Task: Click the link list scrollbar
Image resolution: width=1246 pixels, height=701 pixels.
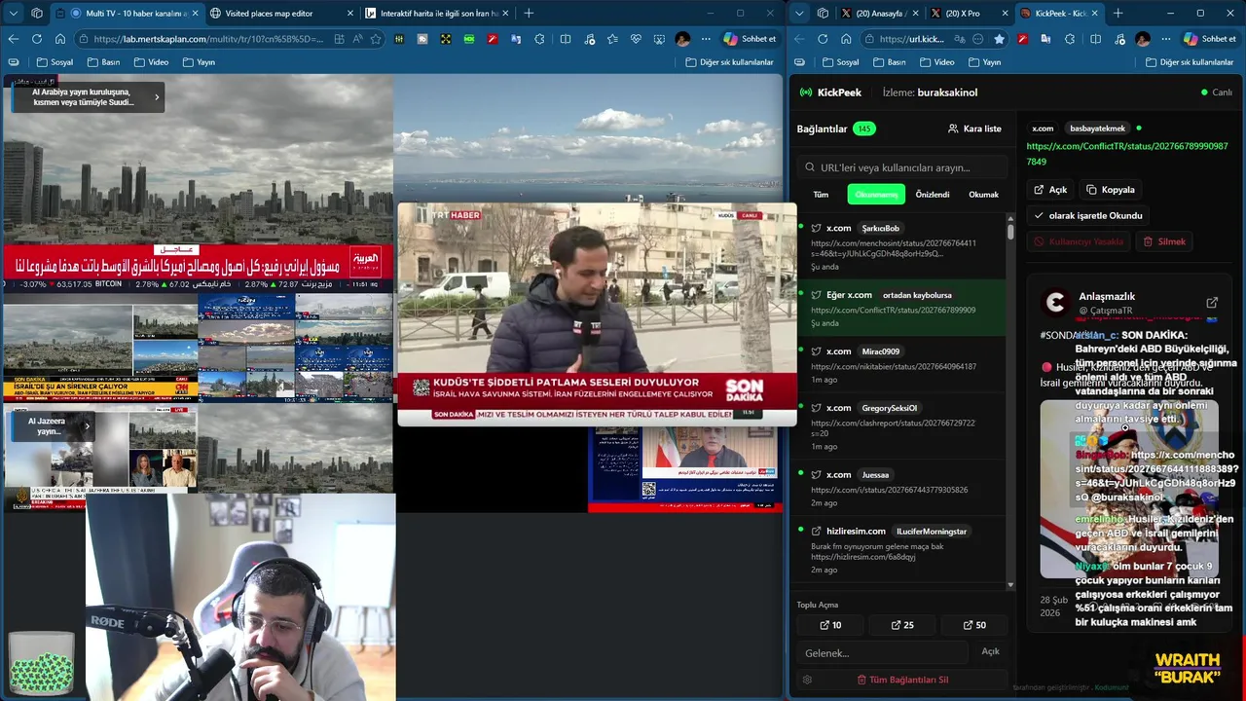Action: click(x=1010, y=232)
